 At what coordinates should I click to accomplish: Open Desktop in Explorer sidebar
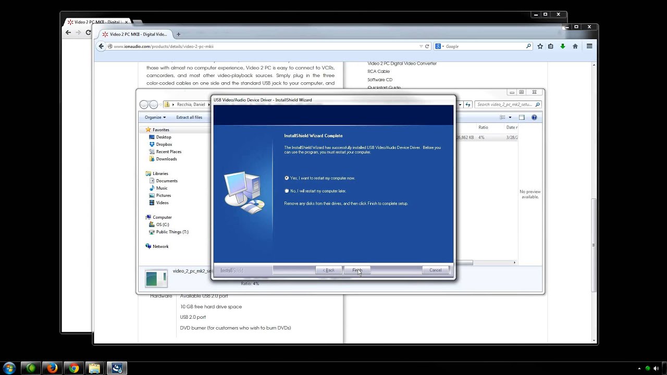tap(164, 137)
